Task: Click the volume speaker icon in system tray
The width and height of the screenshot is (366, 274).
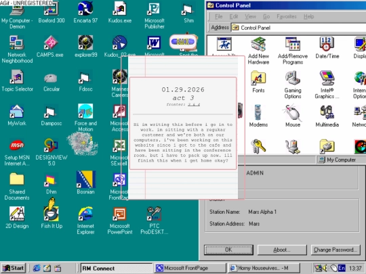Action: pos(325,268)
